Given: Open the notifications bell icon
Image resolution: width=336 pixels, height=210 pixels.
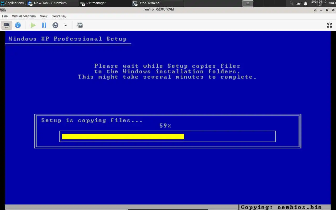Looking at the screenshot, I should pyautogui.click(x=306, y=3).
